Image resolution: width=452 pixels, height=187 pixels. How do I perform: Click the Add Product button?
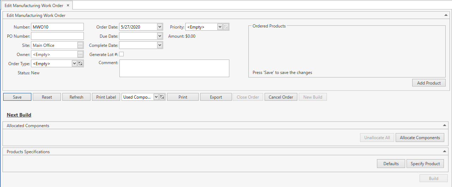[429, 83]
